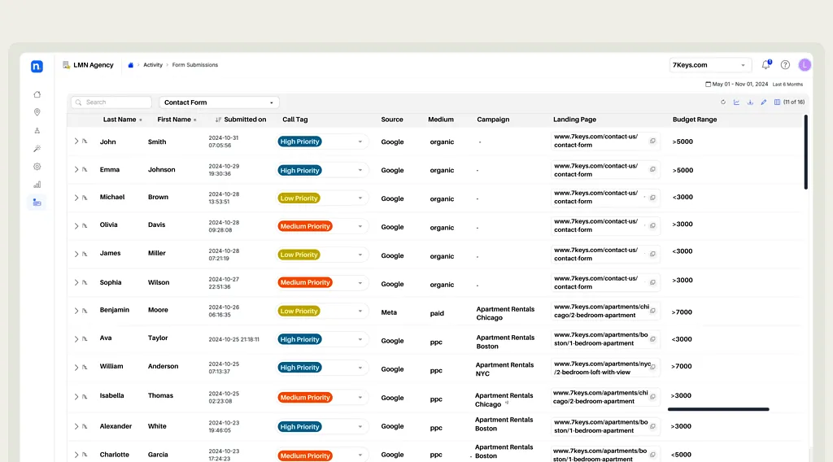Click the app logo in the sidebar
The image size is (833, 462).
(x=37, y=67)
